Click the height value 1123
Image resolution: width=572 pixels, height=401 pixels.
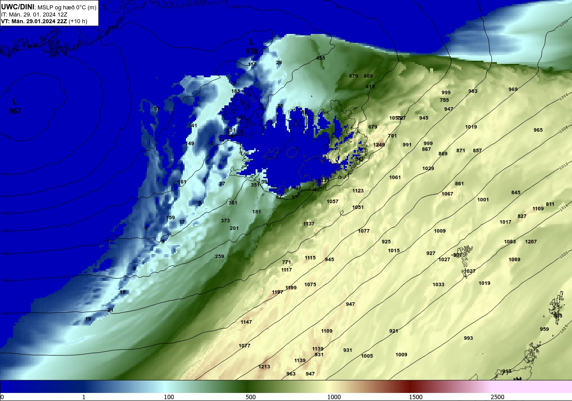pos(358,191)
